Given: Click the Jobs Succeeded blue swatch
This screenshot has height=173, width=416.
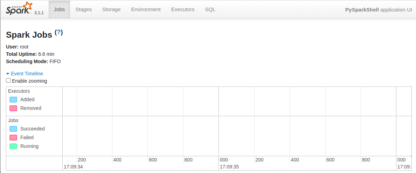Looking at the screenshot, I should pyautogui.click(x=13, y=129).
